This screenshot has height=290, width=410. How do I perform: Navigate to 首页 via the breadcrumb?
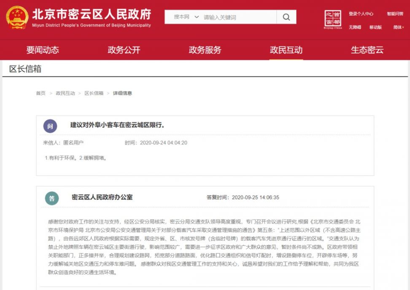40,93
